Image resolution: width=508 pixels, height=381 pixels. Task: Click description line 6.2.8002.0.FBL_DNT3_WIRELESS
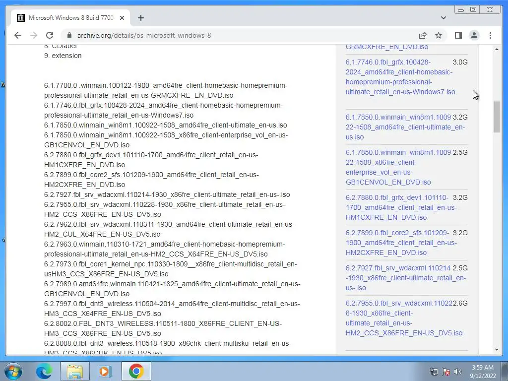pyautogui.click(x=163, y=328)
